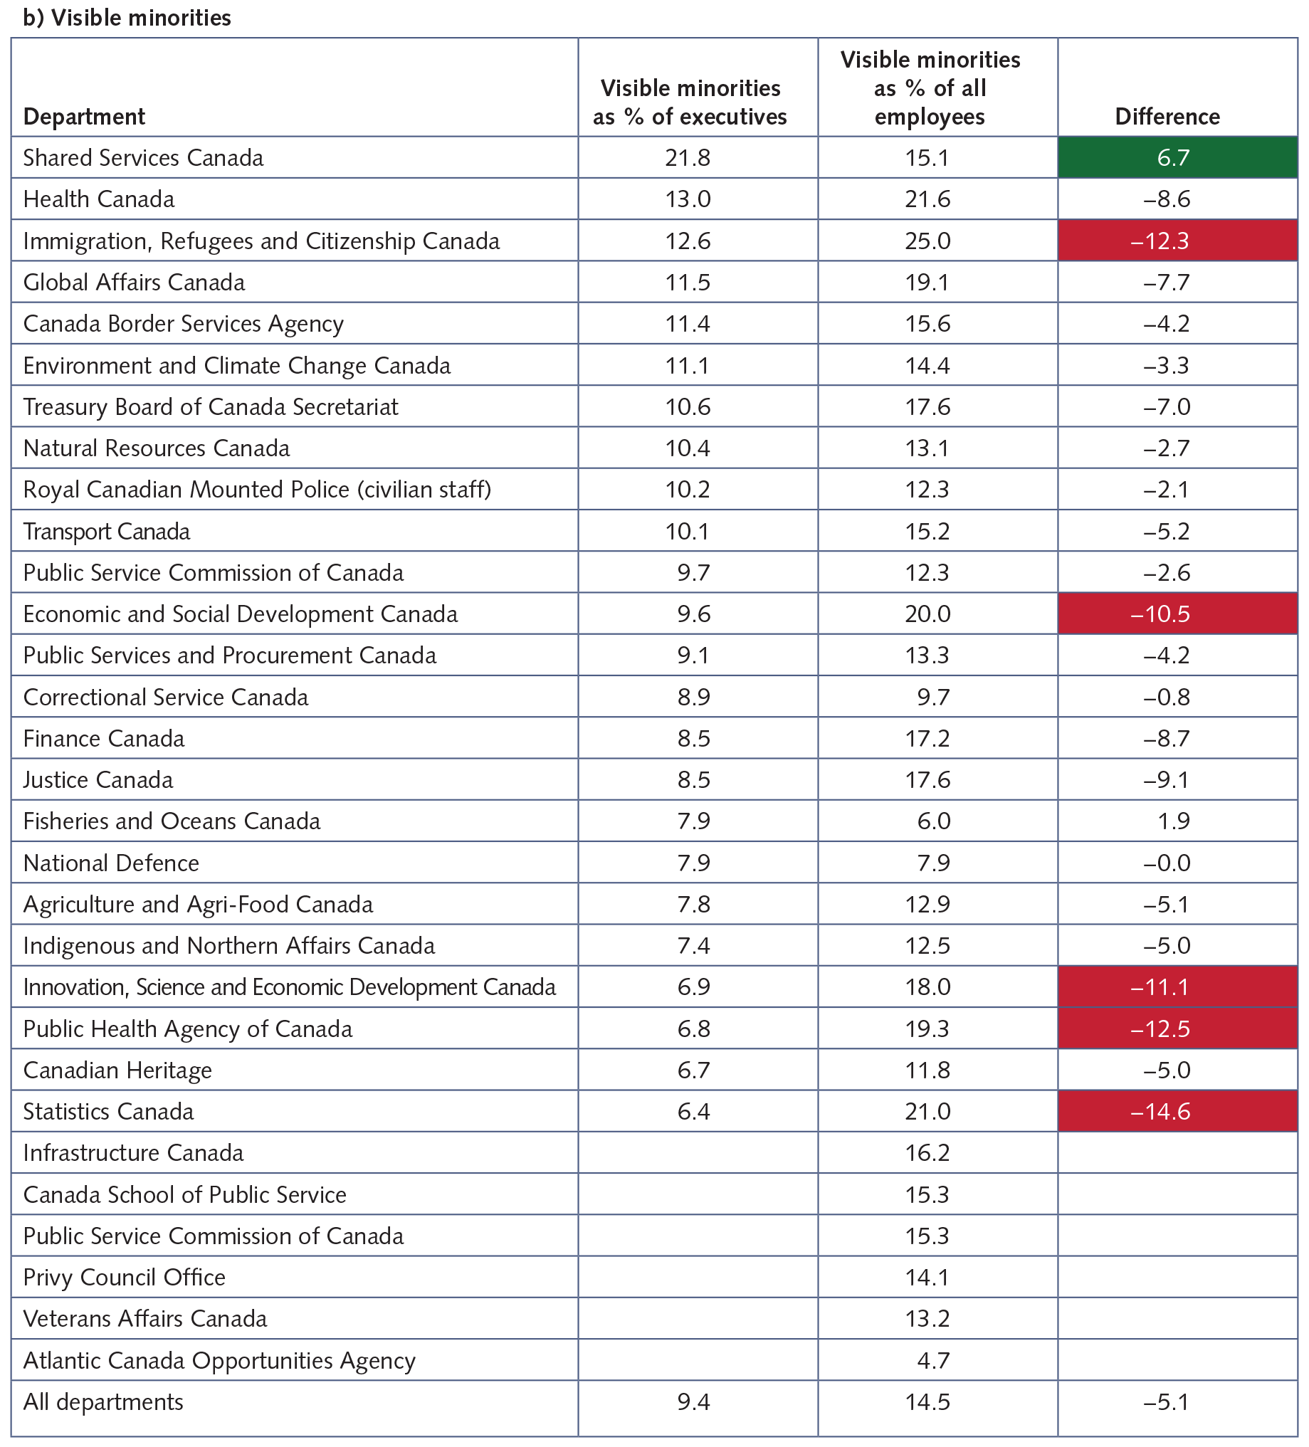This screenshot has height=1447, width=1309.
Task: Click the 13.1 value for Natural Resources Canada
Action: click(x=928, y=448)
